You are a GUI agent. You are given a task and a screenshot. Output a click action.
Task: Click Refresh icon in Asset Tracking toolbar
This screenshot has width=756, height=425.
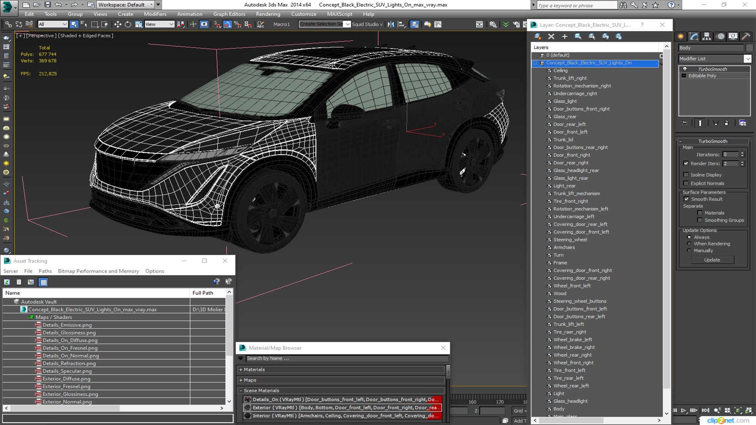coord(7,282)
